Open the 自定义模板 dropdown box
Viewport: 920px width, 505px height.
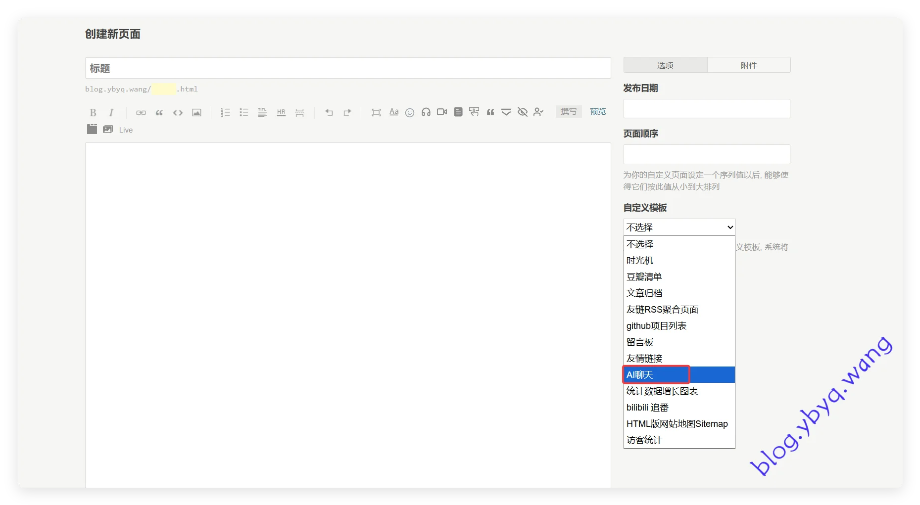[x=679, y=227]
